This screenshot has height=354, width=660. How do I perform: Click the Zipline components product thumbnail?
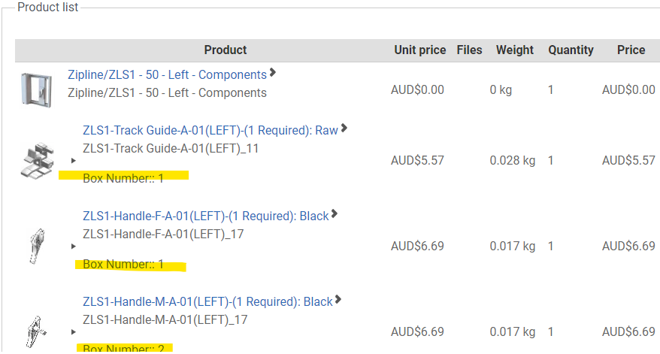pyautogui.click(x=37, y=90)
